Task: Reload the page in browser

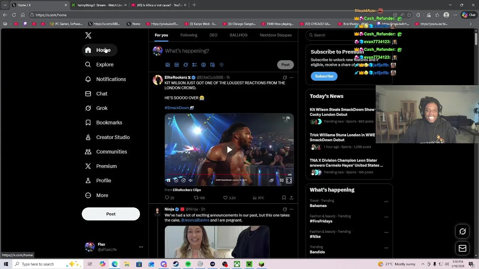Action: pos(14,15)
